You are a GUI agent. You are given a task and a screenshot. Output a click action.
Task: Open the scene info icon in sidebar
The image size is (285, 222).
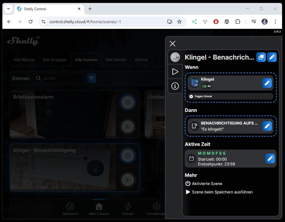[x=175, y=86]
